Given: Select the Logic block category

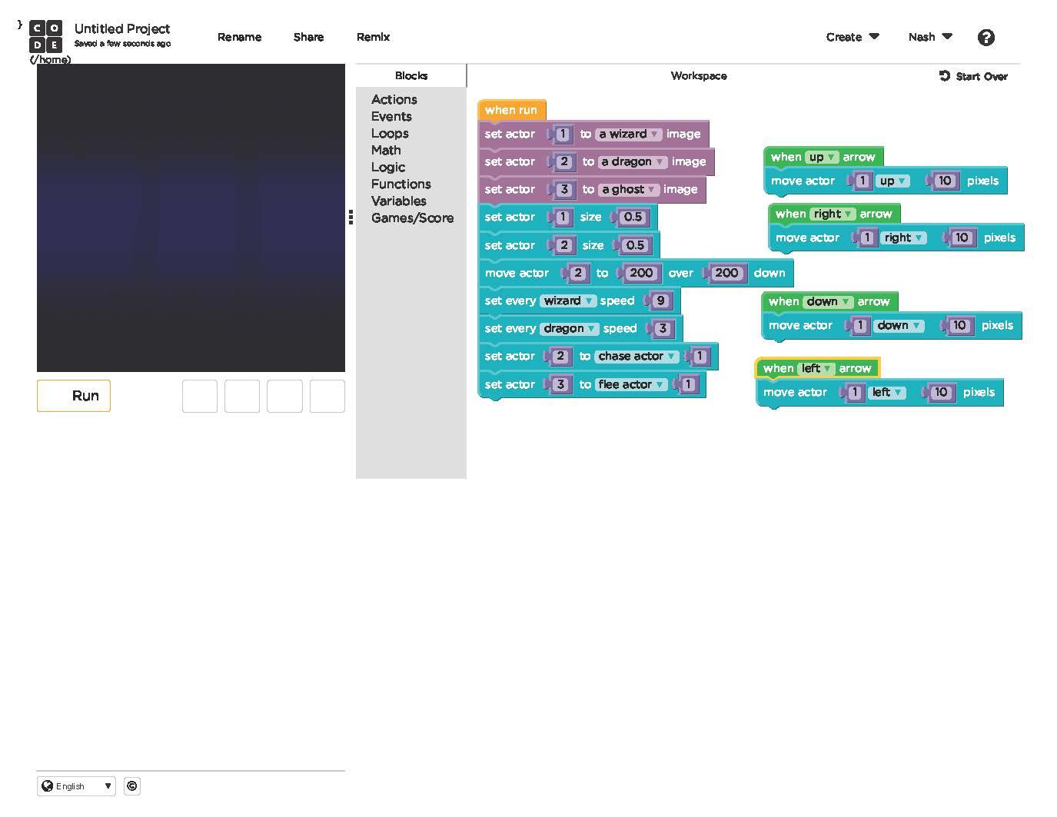Looking at the screenshot, I should click(x=388, y=167).
